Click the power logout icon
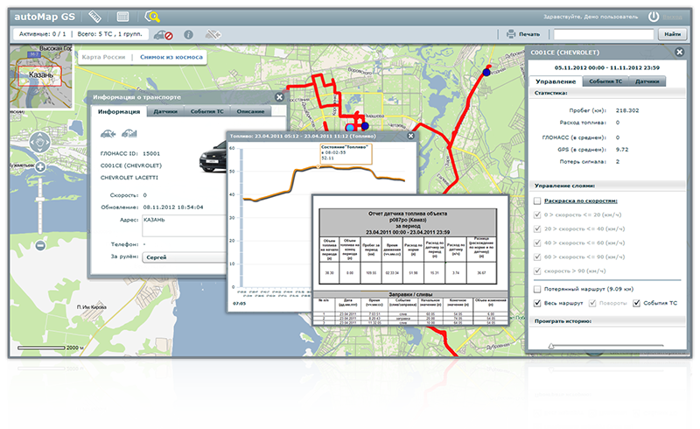Screen dimensions: 700x429 (653, 16)
